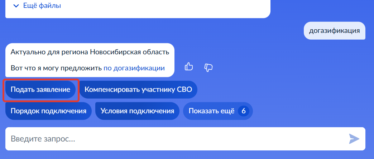Image resolution: width=374 pixels, height=159 pixels.
Task: Expand more options with Показать ещё
Action: 211,111
